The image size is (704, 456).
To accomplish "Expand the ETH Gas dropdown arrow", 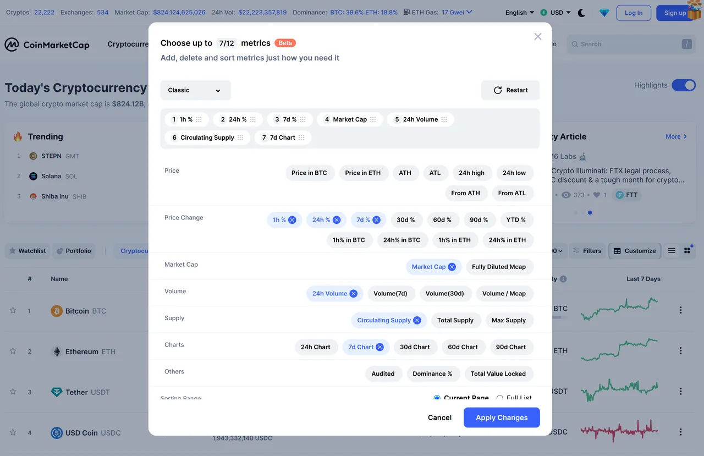I will [x=469, y=12].
